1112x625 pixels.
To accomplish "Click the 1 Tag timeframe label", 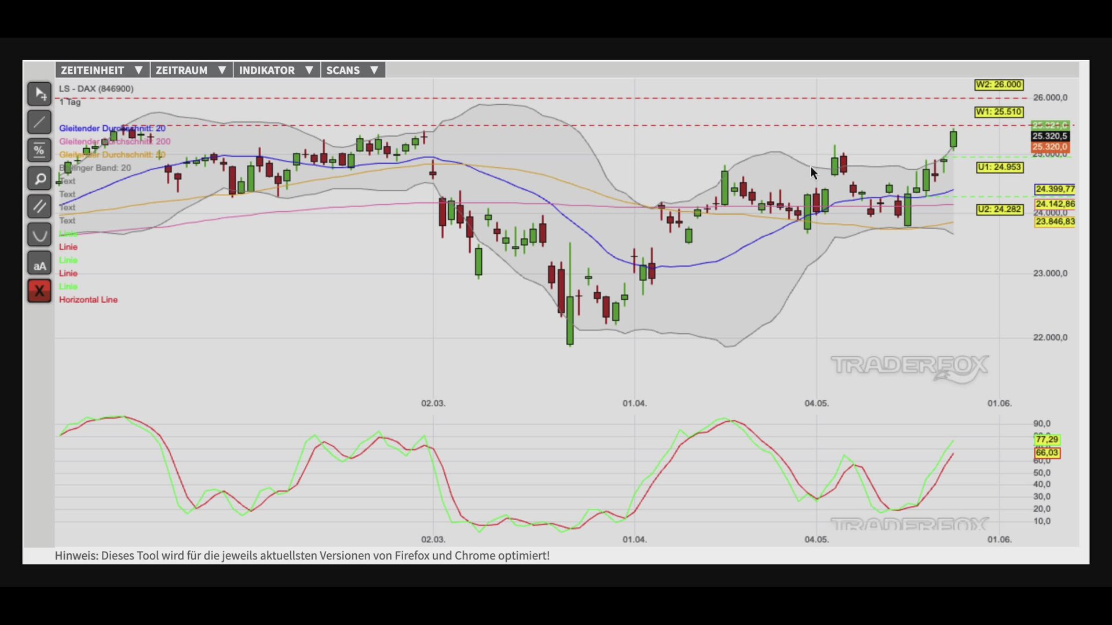I will 70,102.
